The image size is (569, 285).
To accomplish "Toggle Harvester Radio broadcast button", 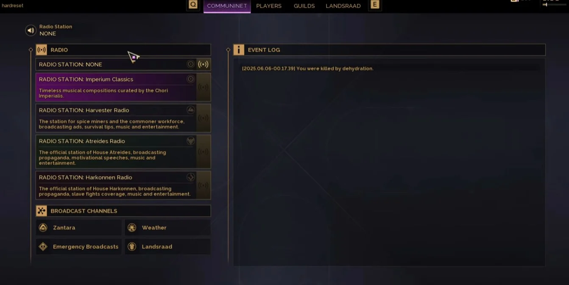I will coord(204,118).
